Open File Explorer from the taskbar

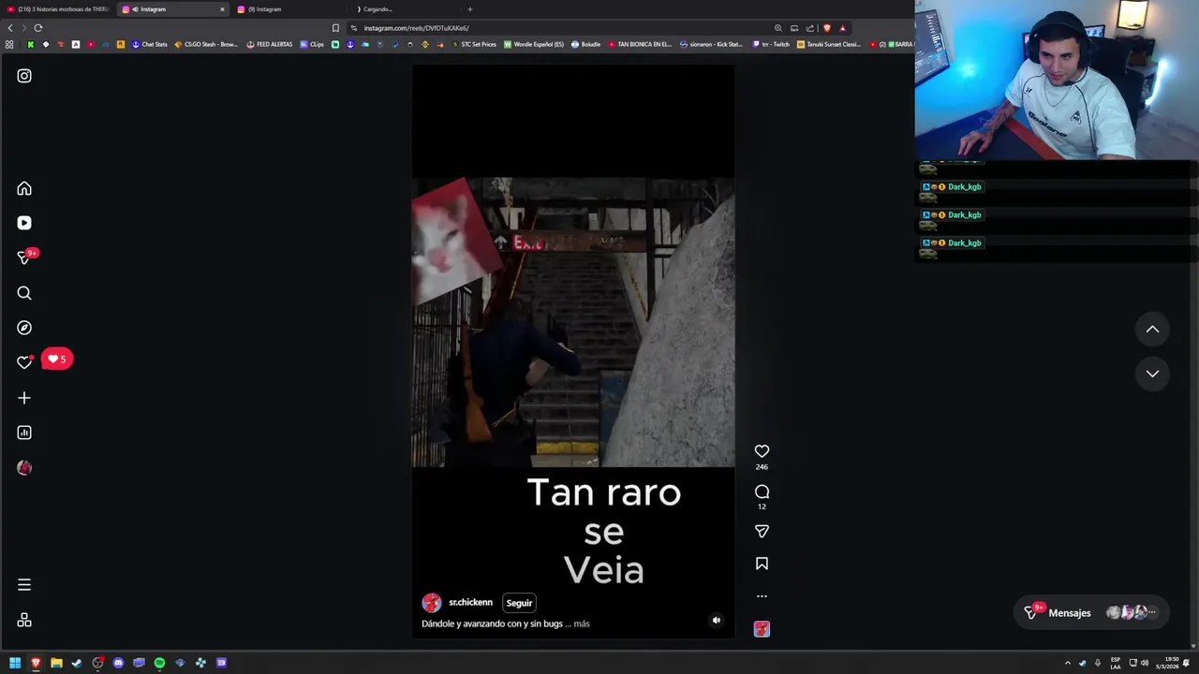56,663
